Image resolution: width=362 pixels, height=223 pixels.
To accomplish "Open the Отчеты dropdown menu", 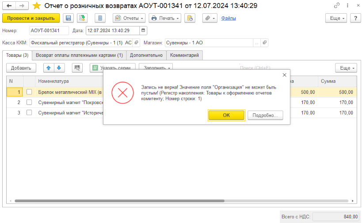I will (x=129, y=18).
